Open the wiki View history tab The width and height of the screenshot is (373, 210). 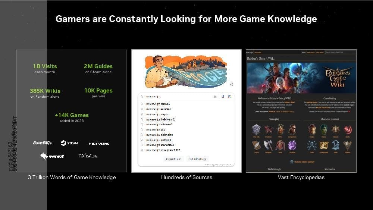point(320,53)
